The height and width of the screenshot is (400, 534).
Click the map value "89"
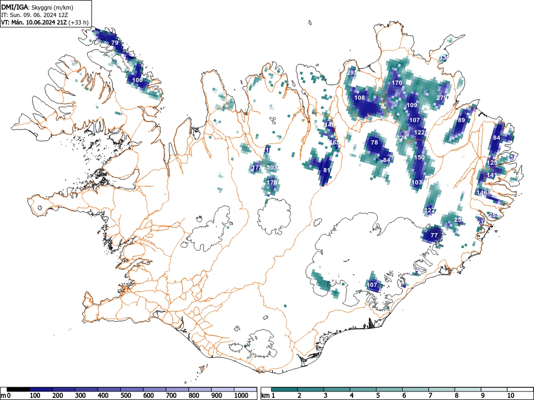click(x=461, y=120)
